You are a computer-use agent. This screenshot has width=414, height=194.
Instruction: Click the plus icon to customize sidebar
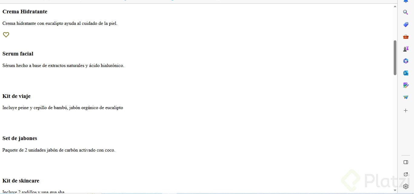point(406,111)
